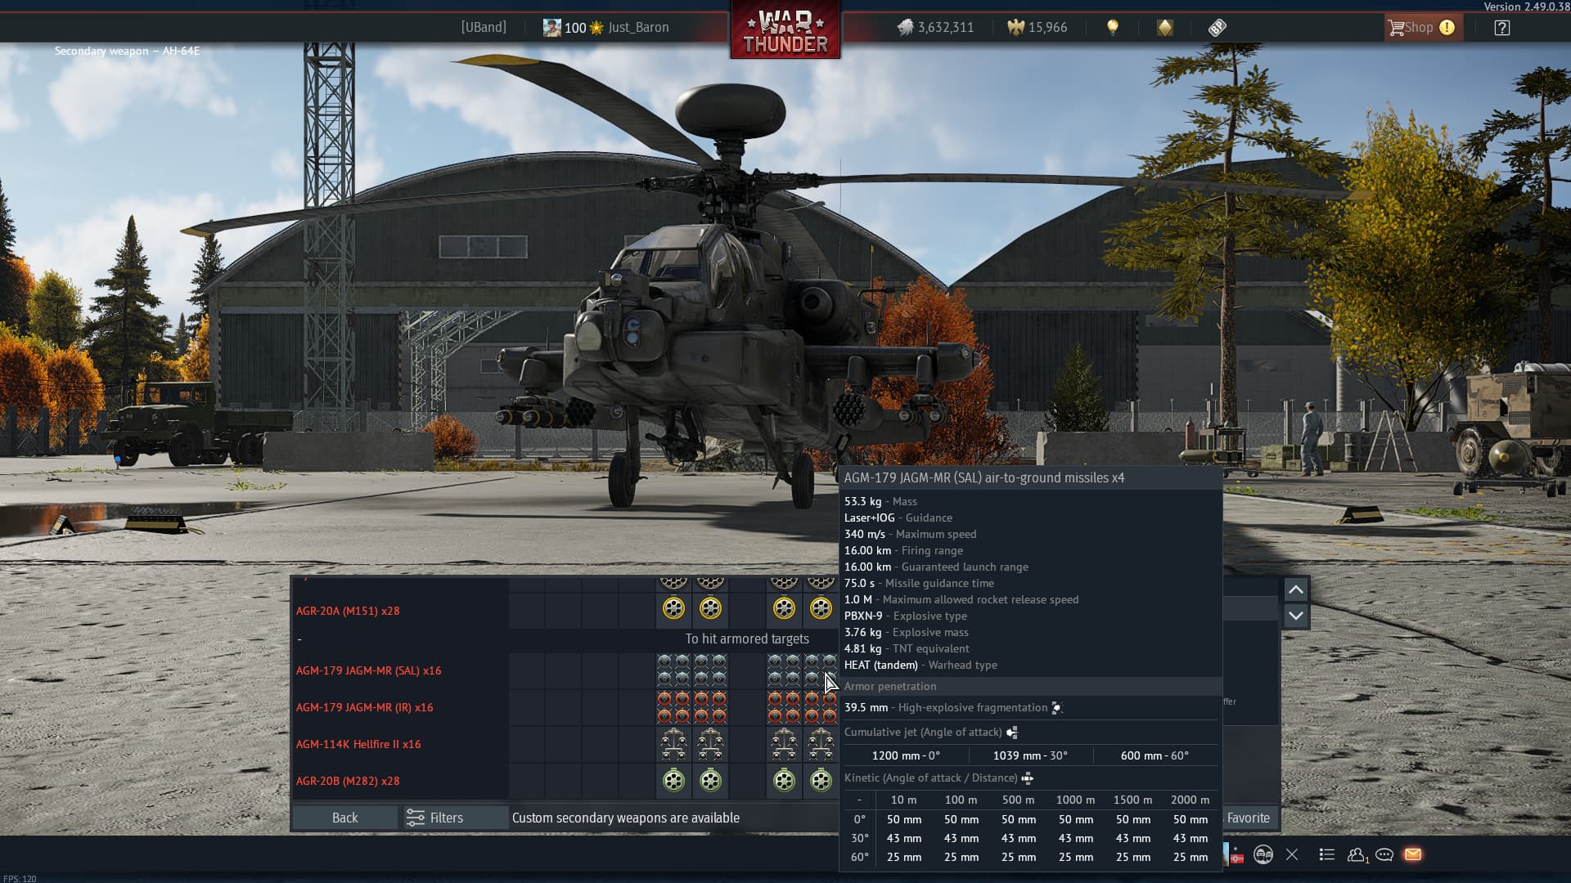This screenshot has width=1571, height=883.
Task: Click the research points lightbulb icon
Action: (x=1112, y=28)
